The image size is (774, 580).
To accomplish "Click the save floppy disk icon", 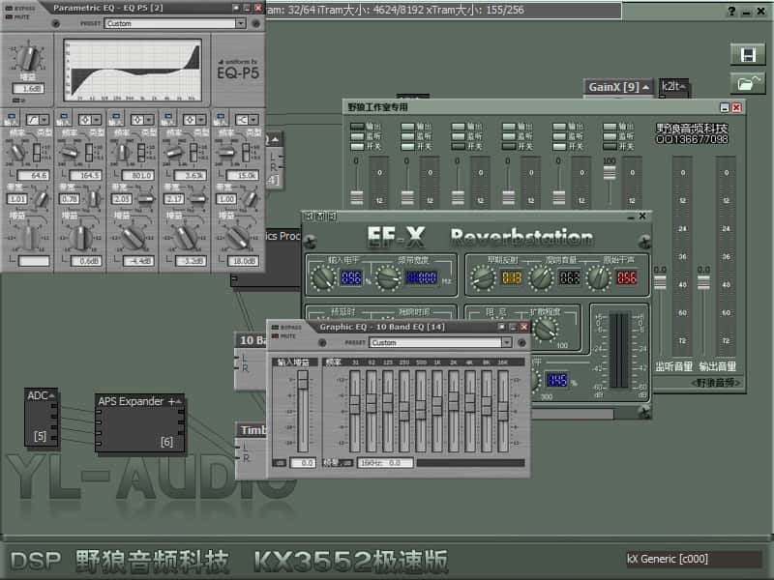I will tap(748, 54).
